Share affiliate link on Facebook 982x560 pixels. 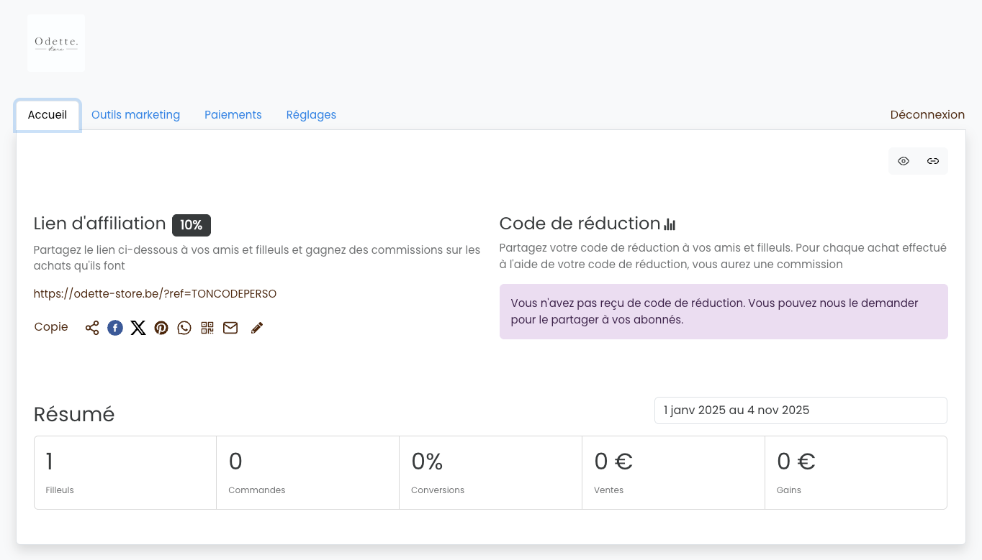pyautogui.click(x=115, y=328)
